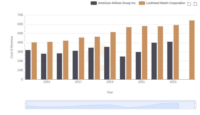The height and width of the screenshot is (115, 200).
Task: Select Lockheed Martin bar for 2022
Action: [160, 53]
